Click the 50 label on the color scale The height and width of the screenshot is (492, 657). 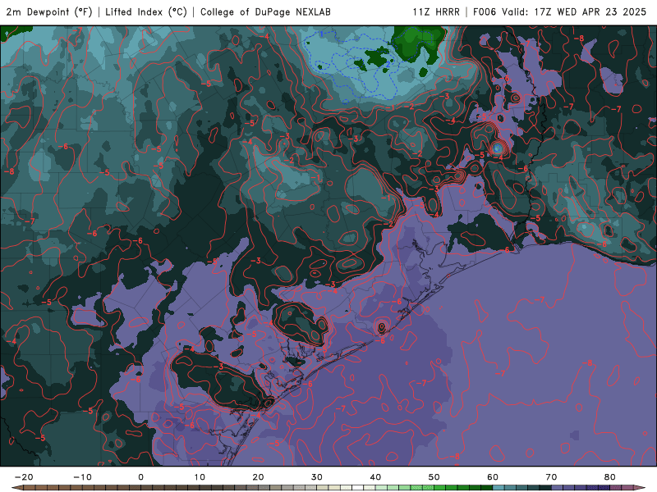click(434, 477)
